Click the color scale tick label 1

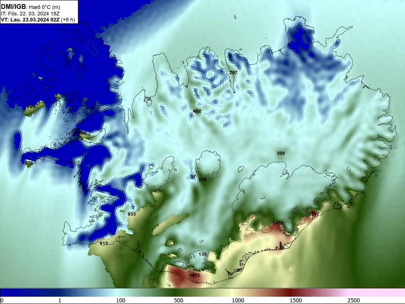60,300
